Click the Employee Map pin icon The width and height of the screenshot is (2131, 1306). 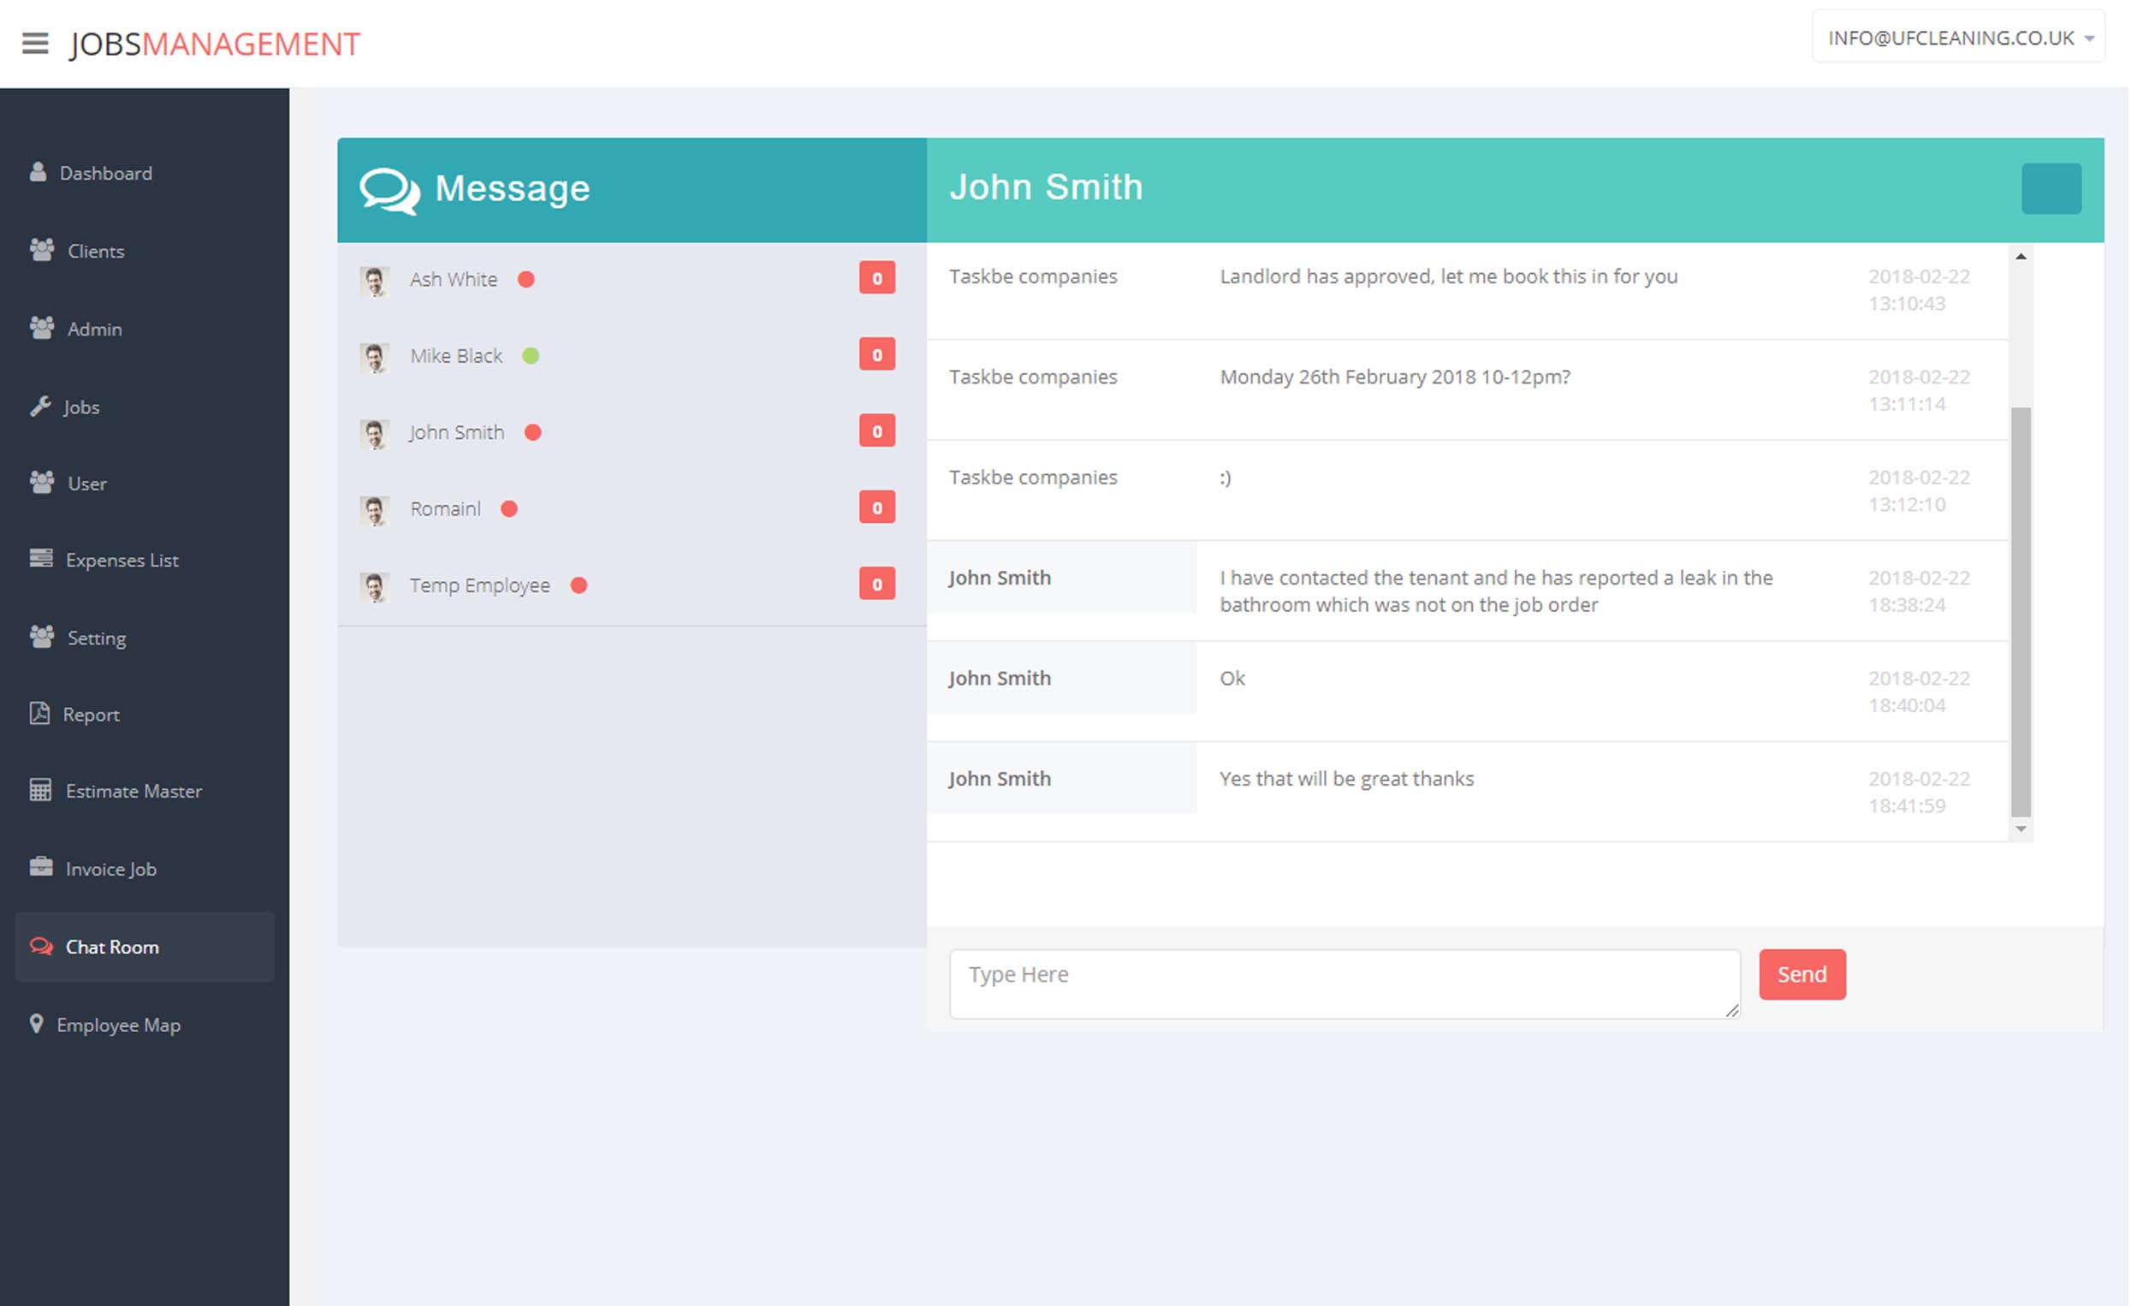click(x=36, y=1024)
